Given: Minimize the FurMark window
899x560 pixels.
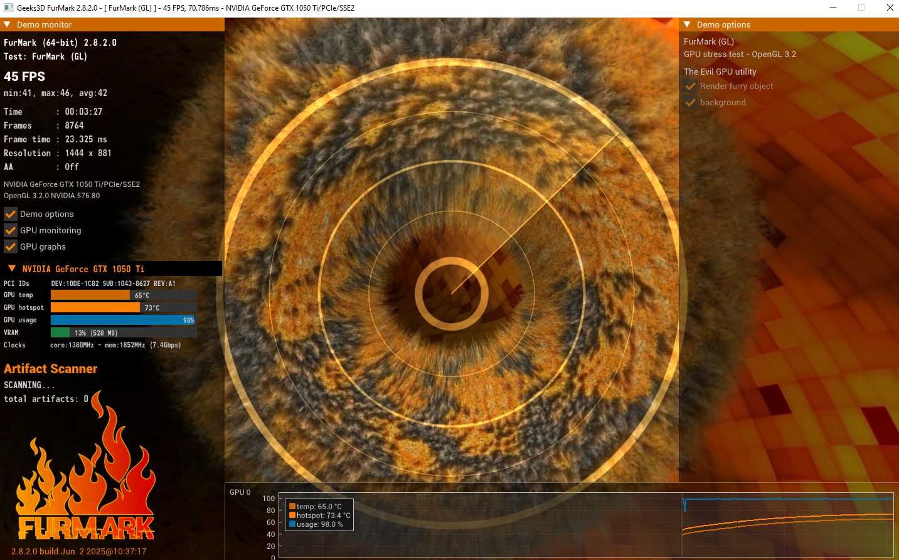Looking at the screenshot, I should tap(833, 8).
